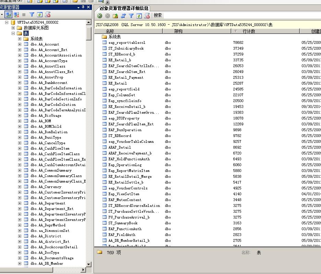321x274 pixels.
Task: Click the database icon of UFTData535244_000002
Action: point(13,22)
